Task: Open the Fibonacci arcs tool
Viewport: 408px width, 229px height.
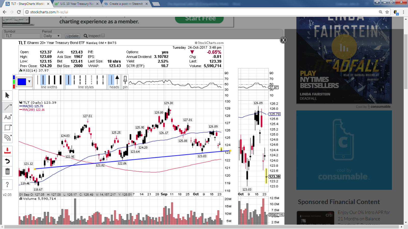Action: coord(7,138)
